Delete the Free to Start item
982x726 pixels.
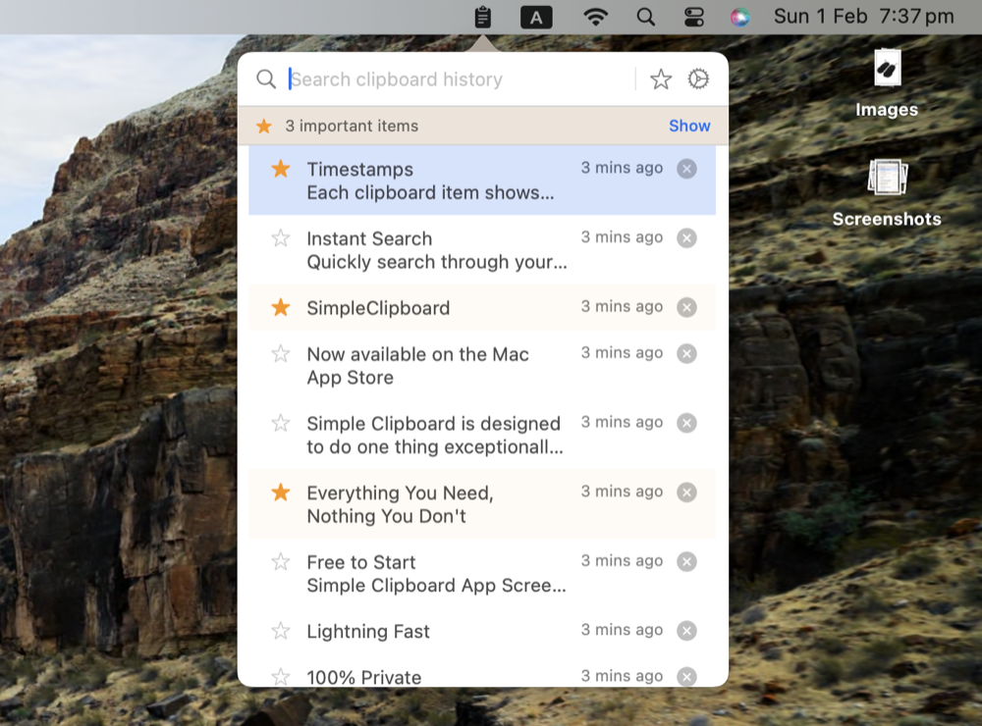click(687, 561)
